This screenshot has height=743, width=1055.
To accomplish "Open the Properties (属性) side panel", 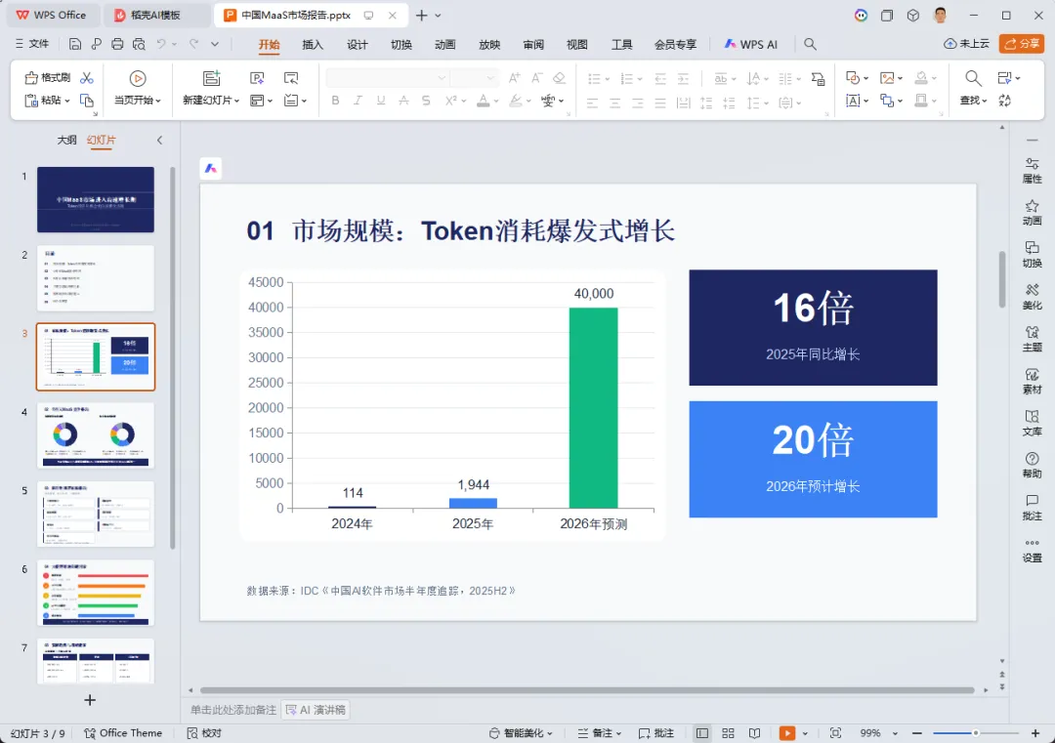I will [x=1033, y=170].
